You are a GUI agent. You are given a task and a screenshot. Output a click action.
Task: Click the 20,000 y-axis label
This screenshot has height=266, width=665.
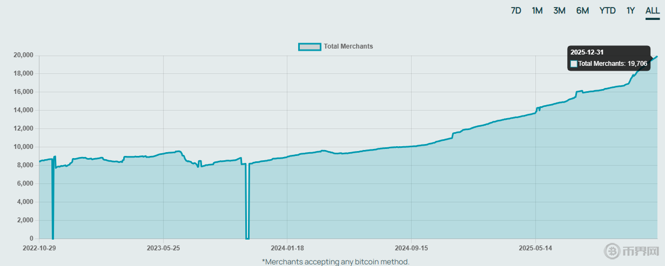click(23, 55)
